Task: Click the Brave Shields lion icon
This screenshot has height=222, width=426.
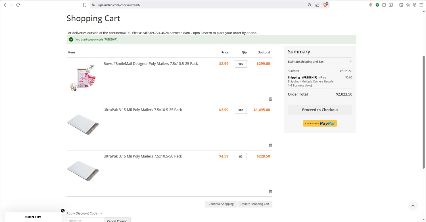Action: tap(325, 5)
